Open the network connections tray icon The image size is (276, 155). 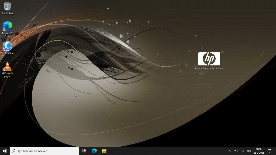coord(243,151)
